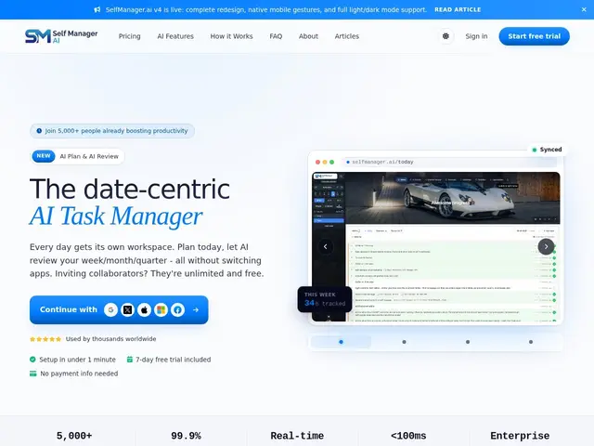594x446 pixels.
Task: Click the Enterprise statistic
Action: tap(520, 436)
